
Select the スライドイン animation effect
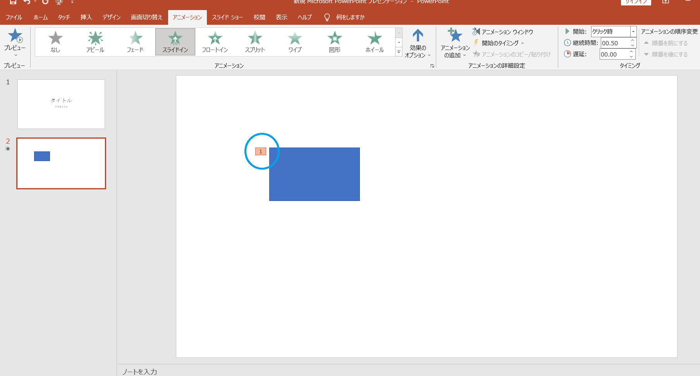[x=175, y=41]
